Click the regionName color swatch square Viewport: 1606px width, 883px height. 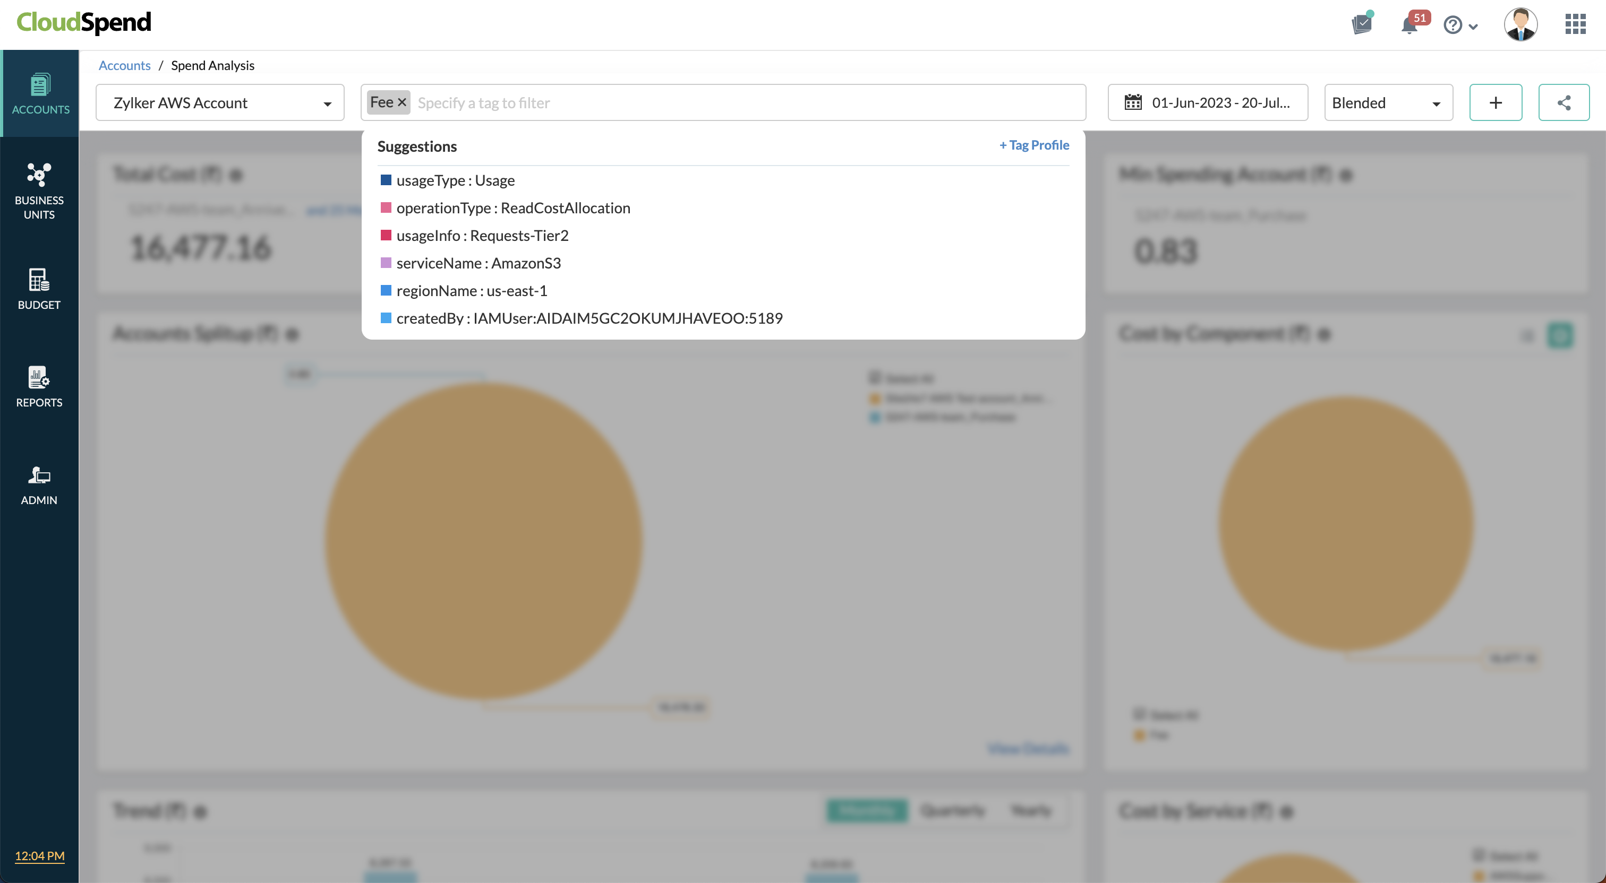(x=386, y=290)
